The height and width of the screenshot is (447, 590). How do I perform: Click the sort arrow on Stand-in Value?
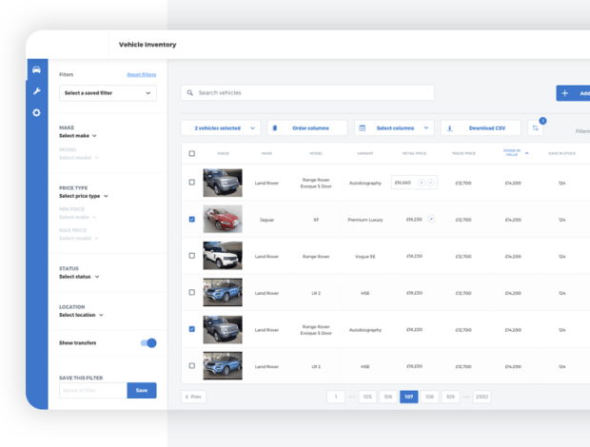click(526, 153)
